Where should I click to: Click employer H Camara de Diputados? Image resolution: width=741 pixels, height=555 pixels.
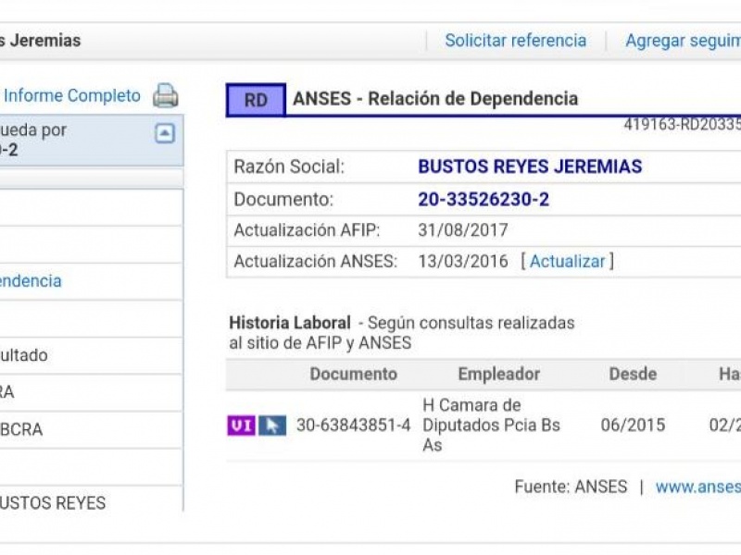[492, 425]
